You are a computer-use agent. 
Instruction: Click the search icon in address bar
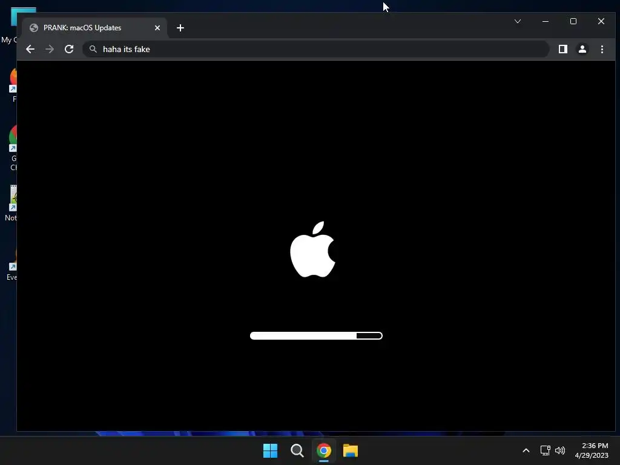(93, 49)
